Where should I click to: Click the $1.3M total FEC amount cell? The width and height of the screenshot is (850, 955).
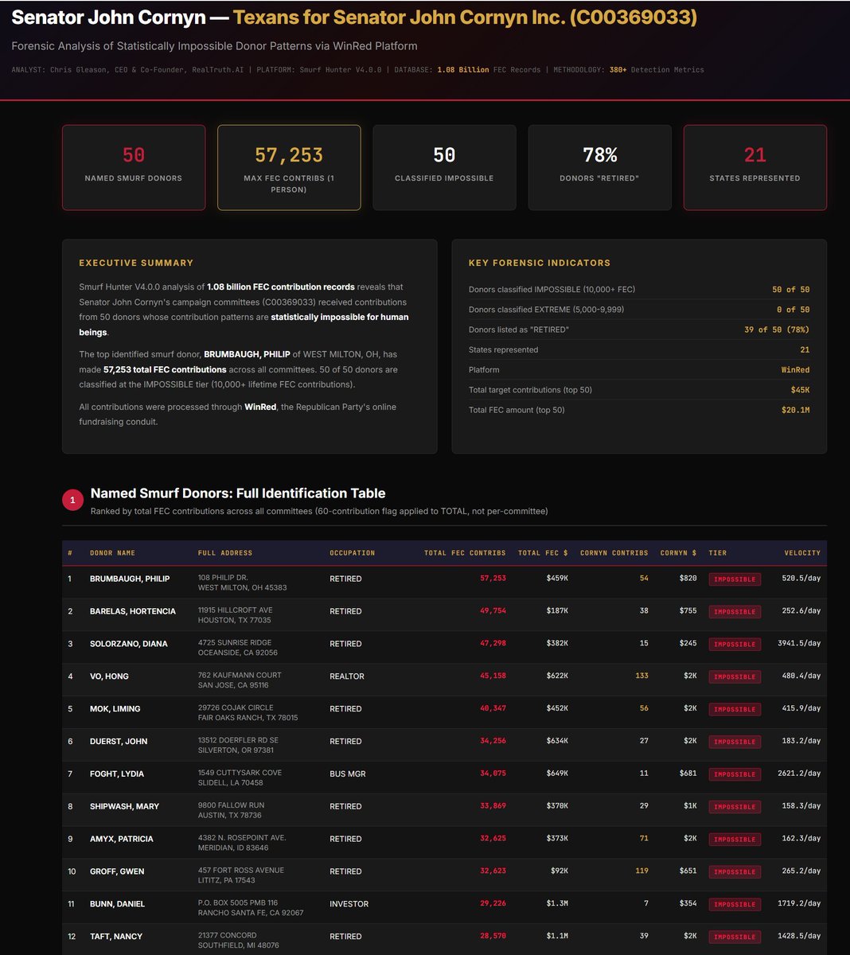(x=557, y=905)
